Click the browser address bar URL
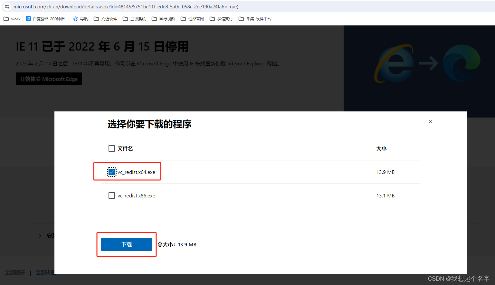 (x=126, y=6)
